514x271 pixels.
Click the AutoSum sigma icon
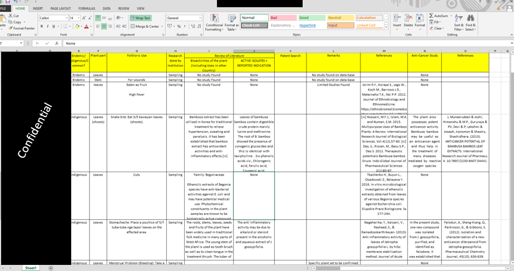coord(431,16)
